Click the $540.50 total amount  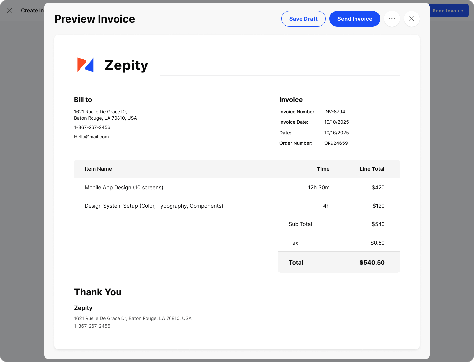pyautogui.click(x=372, y=262)
